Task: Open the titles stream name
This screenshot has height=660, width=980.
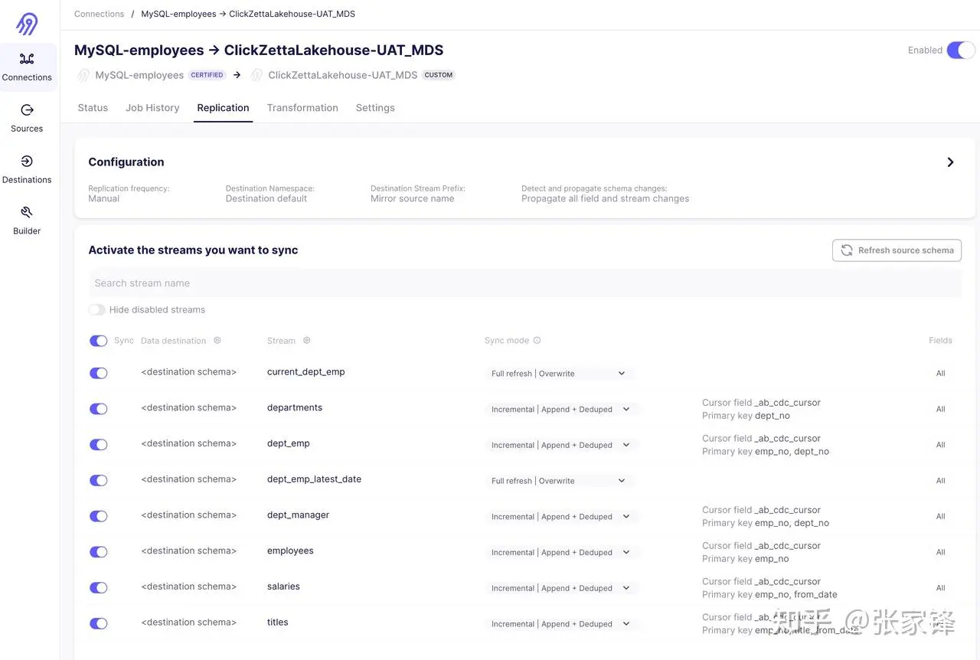Action: (x=278, y=622)
